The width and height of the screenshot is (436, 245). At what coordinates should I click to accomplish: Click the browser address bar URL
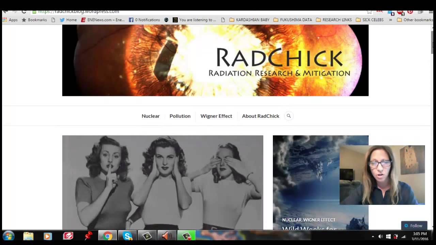click(x=78, y=12)
